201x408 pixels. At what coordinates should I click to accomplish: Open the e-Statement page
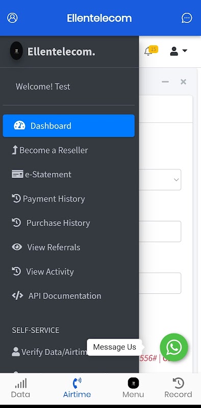click(x=69, y=174)
